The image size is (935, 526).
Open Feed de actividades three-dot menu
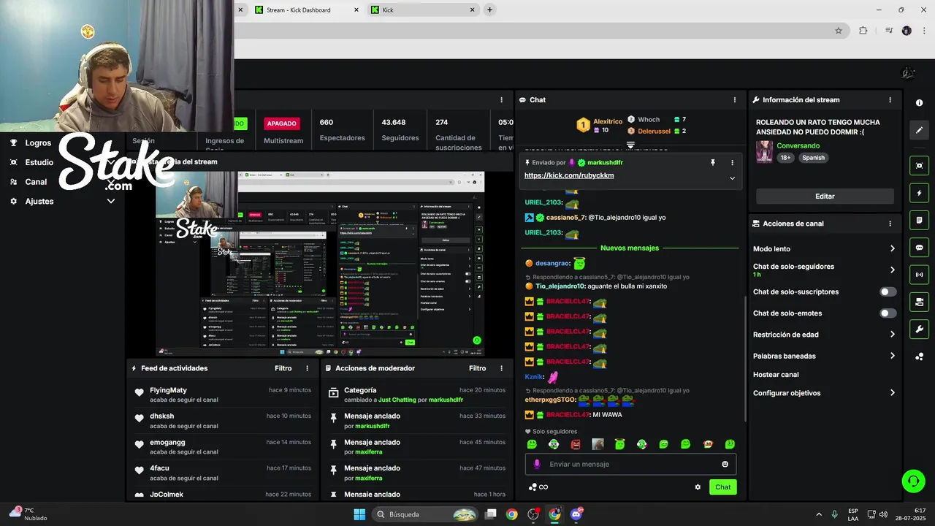coord(307,368)
